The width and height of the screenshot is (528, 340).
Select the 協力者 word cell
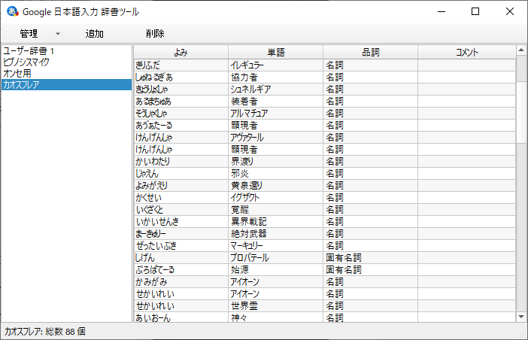[x=275, y=77]
